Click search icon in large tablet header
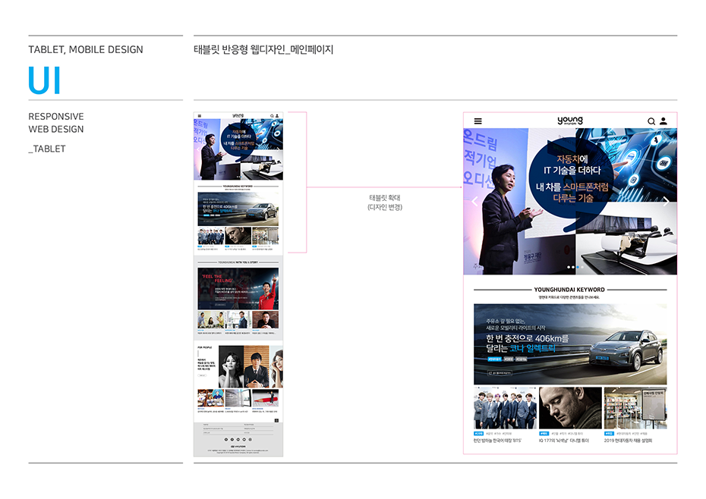The width and height of the screenshot is (706, 499). 651,121
